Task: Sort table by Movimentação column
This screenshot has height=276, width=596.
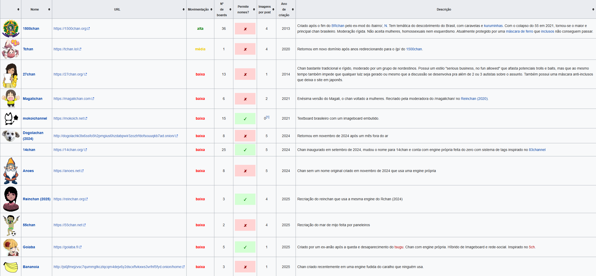Action: tap(211, 9)
